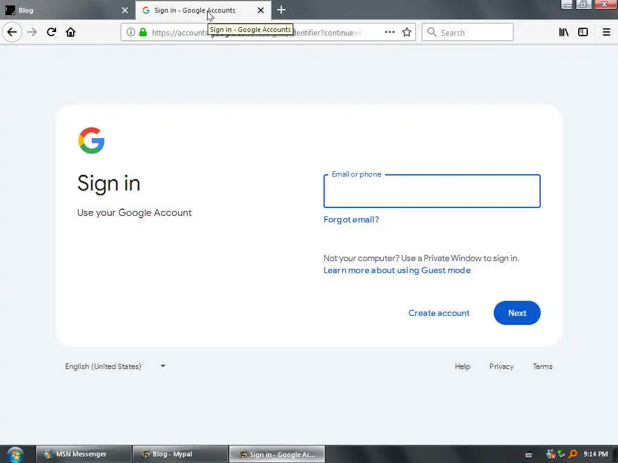
Task: Switch to the Blog tab
Action: click(67, 10)
